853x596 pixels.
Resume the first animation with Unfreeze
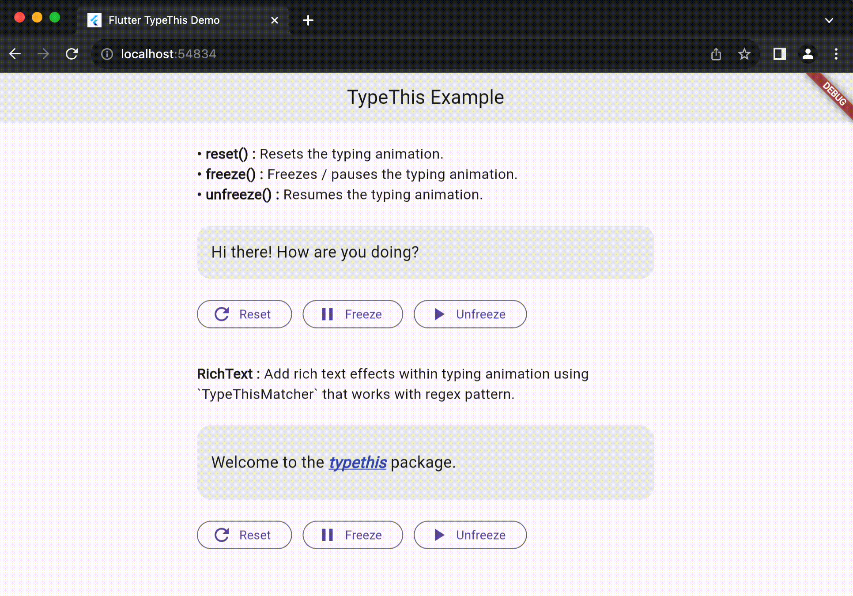pos(470,314)
